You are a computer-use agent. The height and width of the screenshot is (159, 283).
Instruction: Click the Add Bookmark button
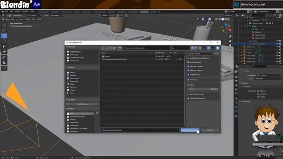click(x=82, y=104)
